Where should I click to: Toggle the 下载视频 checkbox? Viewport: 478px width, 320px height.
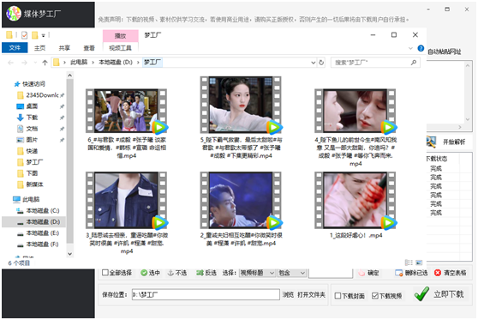click(375, 296)
